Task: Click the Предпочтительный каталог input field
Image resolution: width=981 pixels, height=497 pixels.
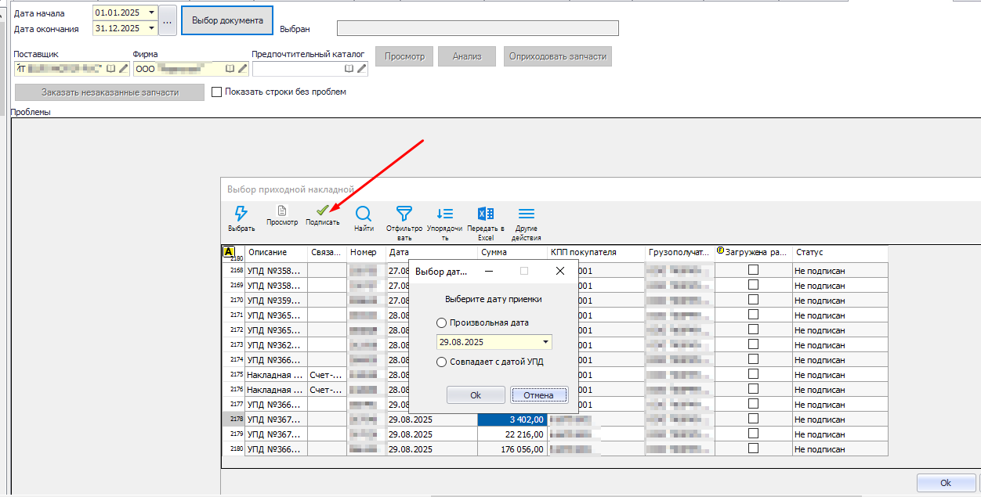Action: (x=298, y=69)
